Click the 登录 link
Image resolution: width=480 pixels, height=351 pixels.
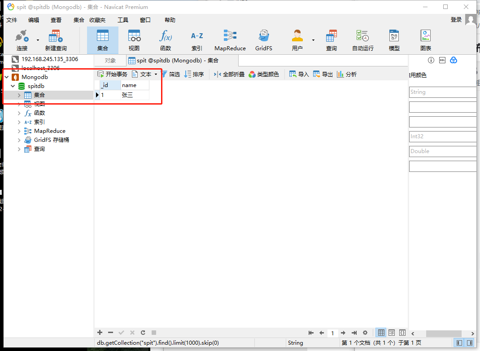pyautogui.click(x=456, y=20)
